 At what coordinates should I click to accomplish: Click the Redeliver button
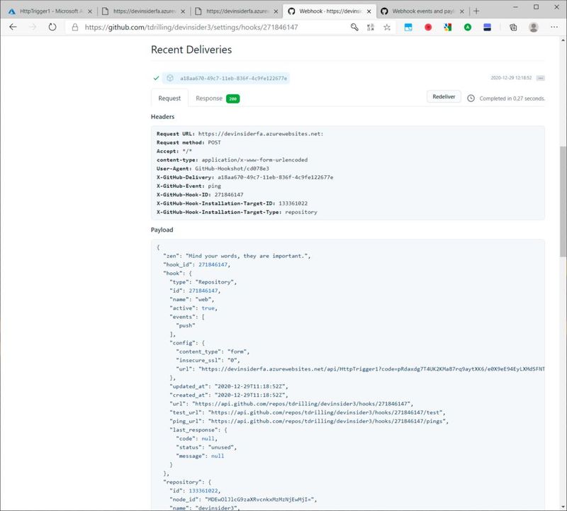[x=444, y=96]
